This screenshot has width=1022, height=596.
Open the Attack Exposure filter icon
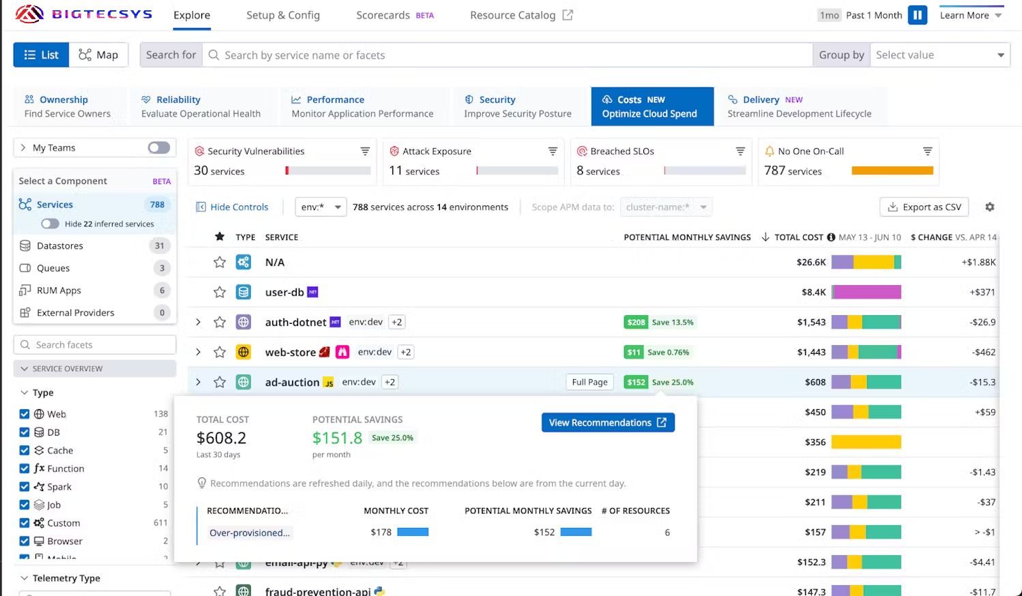[553, 151]
